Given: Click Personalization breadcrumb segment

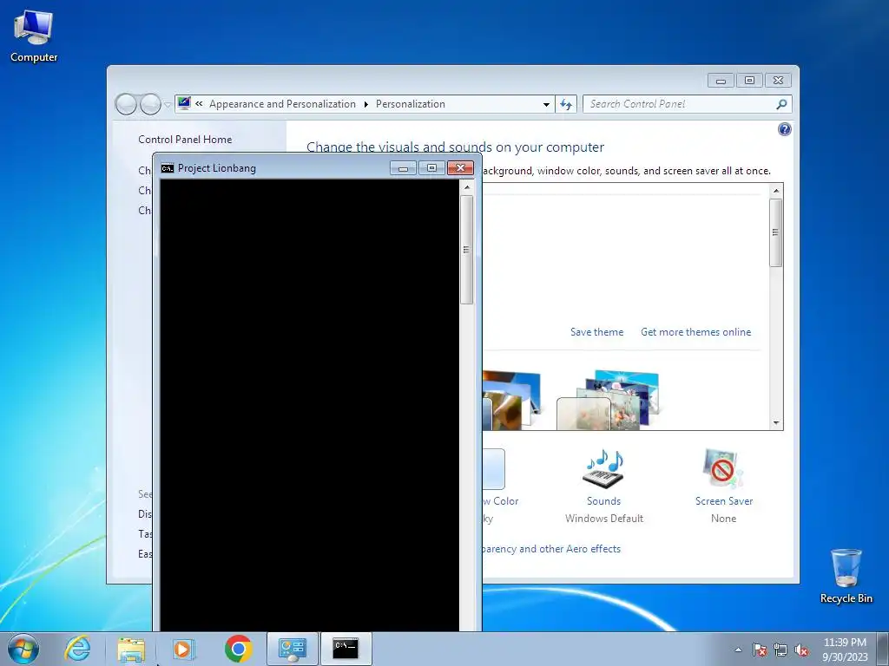Looking at the screenshot, I should coord(411,104).
